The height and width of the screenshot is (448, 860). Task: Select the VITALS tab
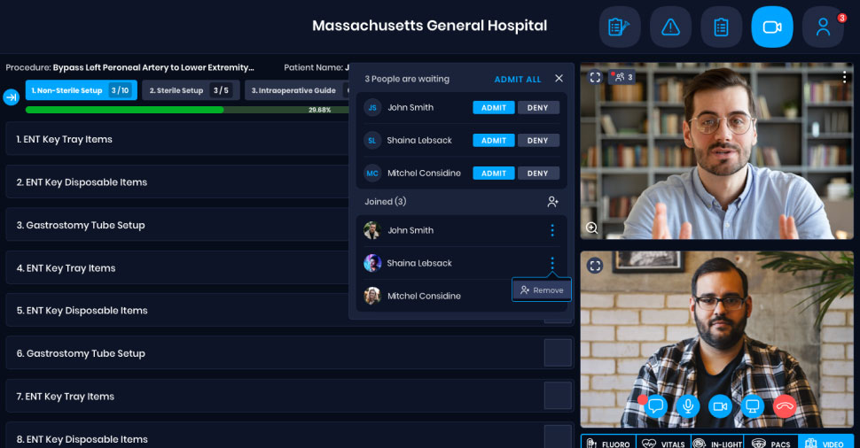(x=661, y=443)
